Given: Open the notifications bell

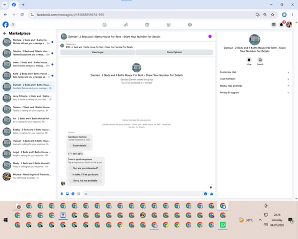Looking at the screenshot, I should click(281, 24).
